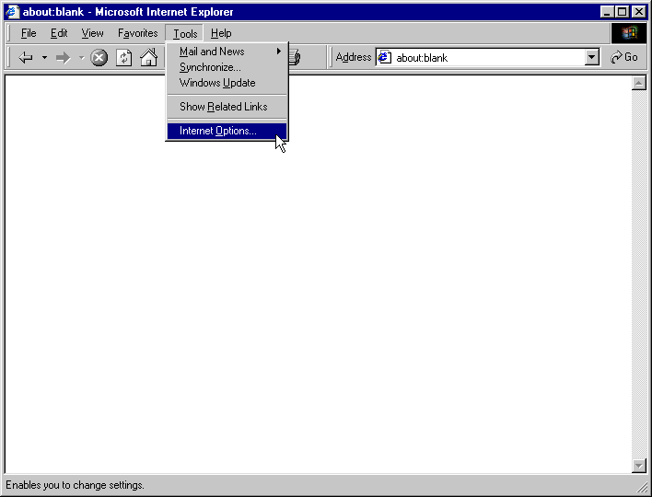The image size is (652, 497).
Task: Open the Favorites menu
Action: pyautogui.click(x=137, y=33)
